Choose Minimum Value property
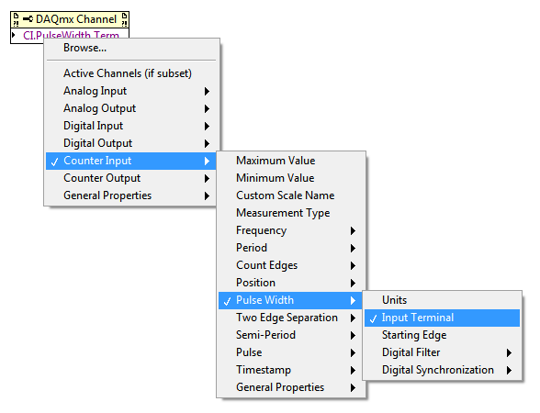The width and height of the screenshot is (540, 413). [290, 178]
